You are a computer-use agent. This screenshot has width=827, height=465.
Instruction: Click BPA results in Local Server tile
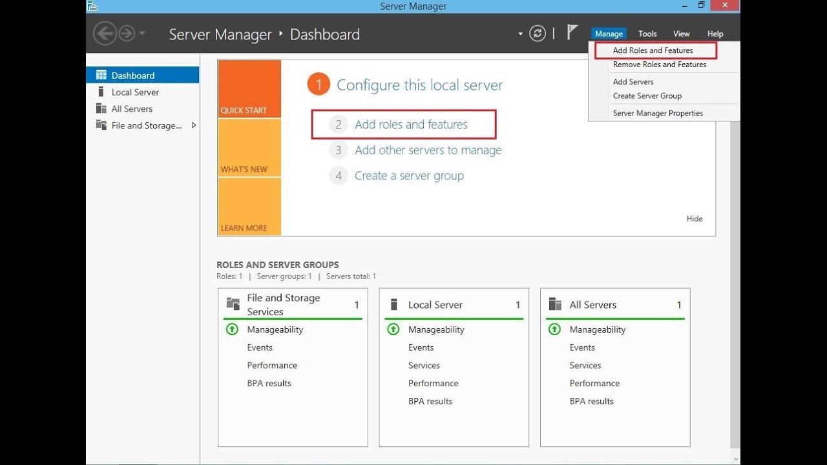click(430, 402)
